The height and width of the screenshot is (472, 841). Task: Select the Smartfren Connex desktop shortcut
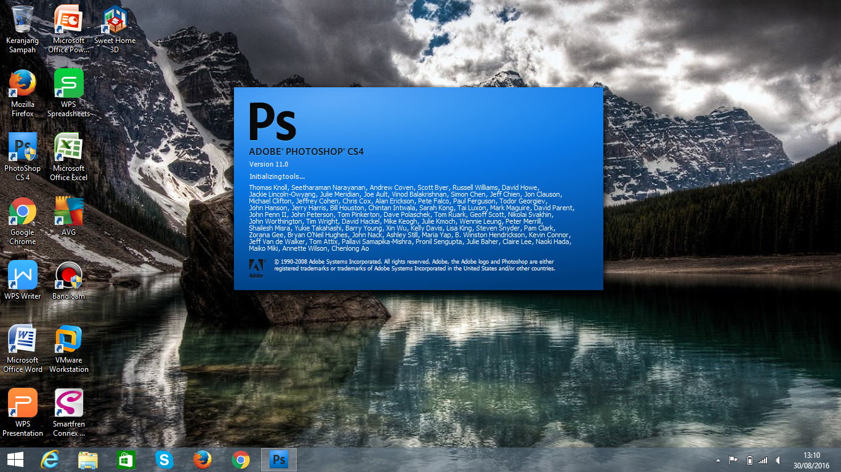(69, 412)
